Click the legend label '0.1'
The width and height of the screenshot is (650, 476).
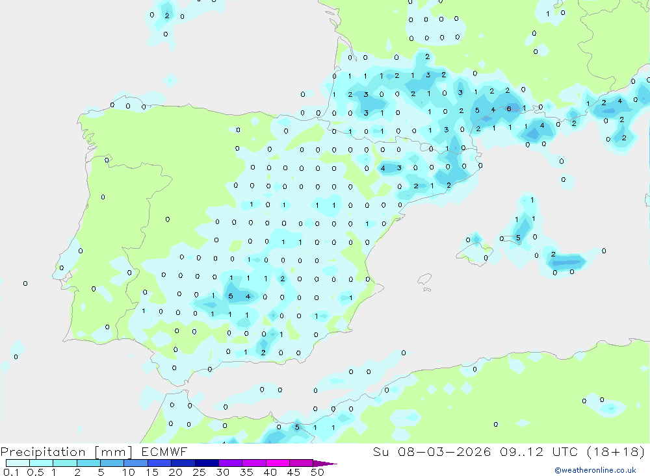click(x=11, y=472)
